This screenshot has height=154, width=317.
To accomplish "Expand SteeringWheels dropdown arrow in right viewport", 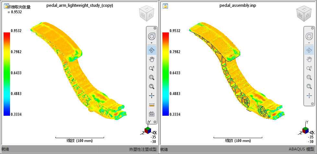I will point(309,43).
